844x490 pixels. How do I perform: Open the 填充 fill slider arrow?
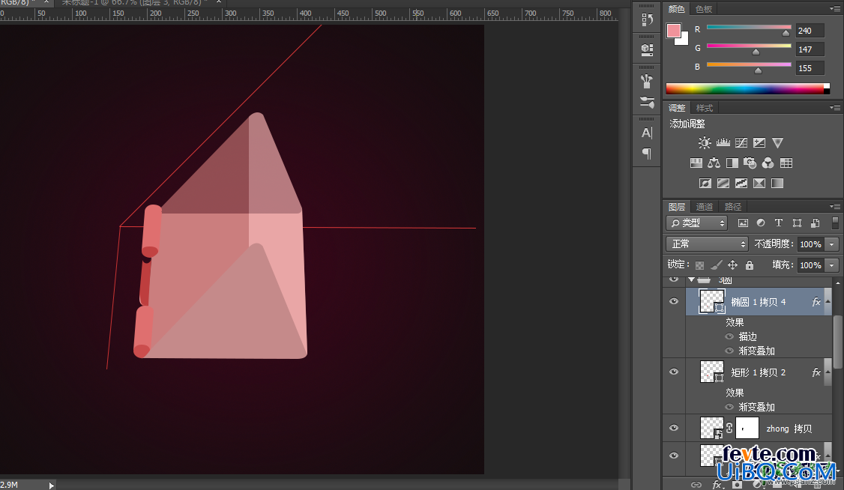[832, 265]
